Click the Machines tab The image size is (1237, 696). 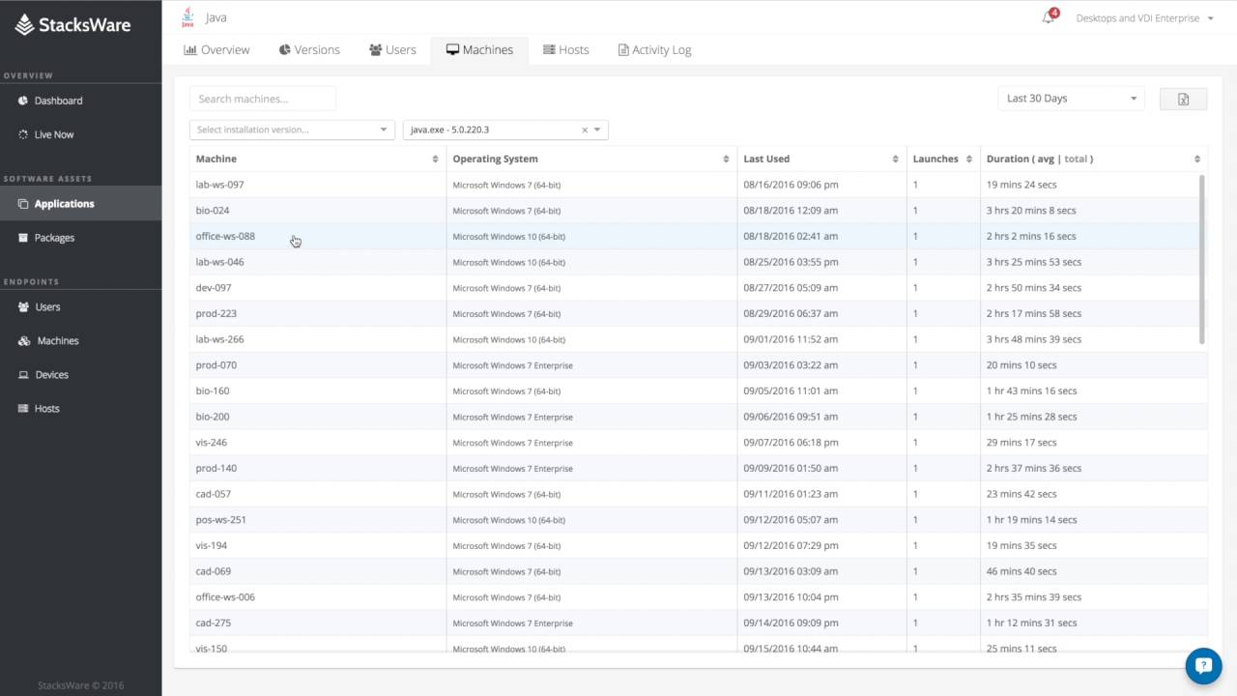click(x=480, y=50)
